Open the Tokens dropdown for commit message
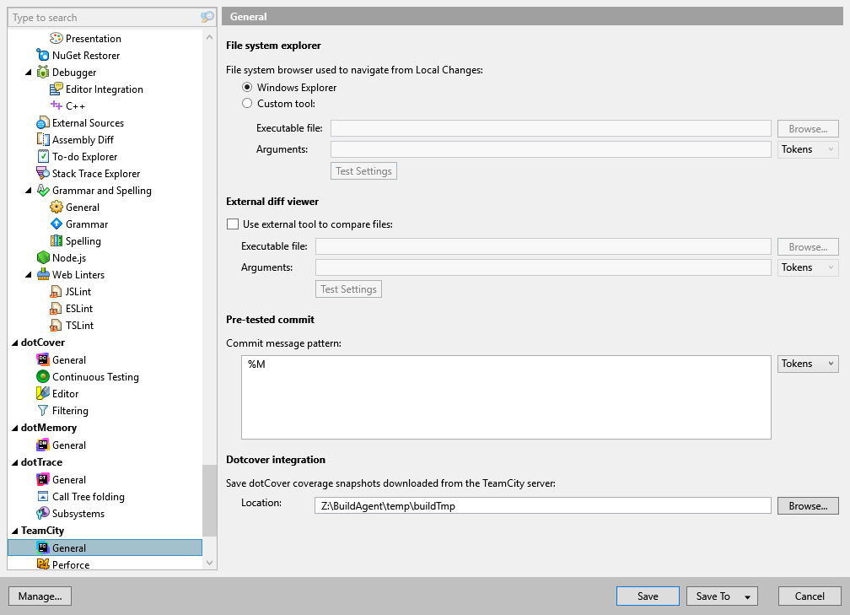The image size is (850, 615). click(x=806, y=363)
